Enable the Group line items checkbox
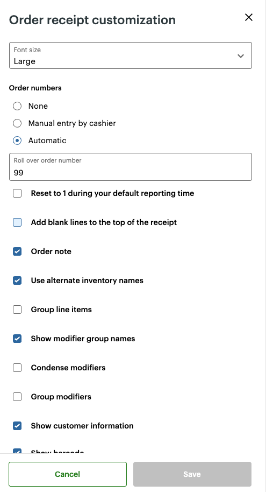266x492 pixels. (x=17, y=310)
